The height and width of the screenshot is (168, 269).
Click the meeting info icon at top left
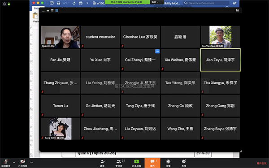pos(4,4)
